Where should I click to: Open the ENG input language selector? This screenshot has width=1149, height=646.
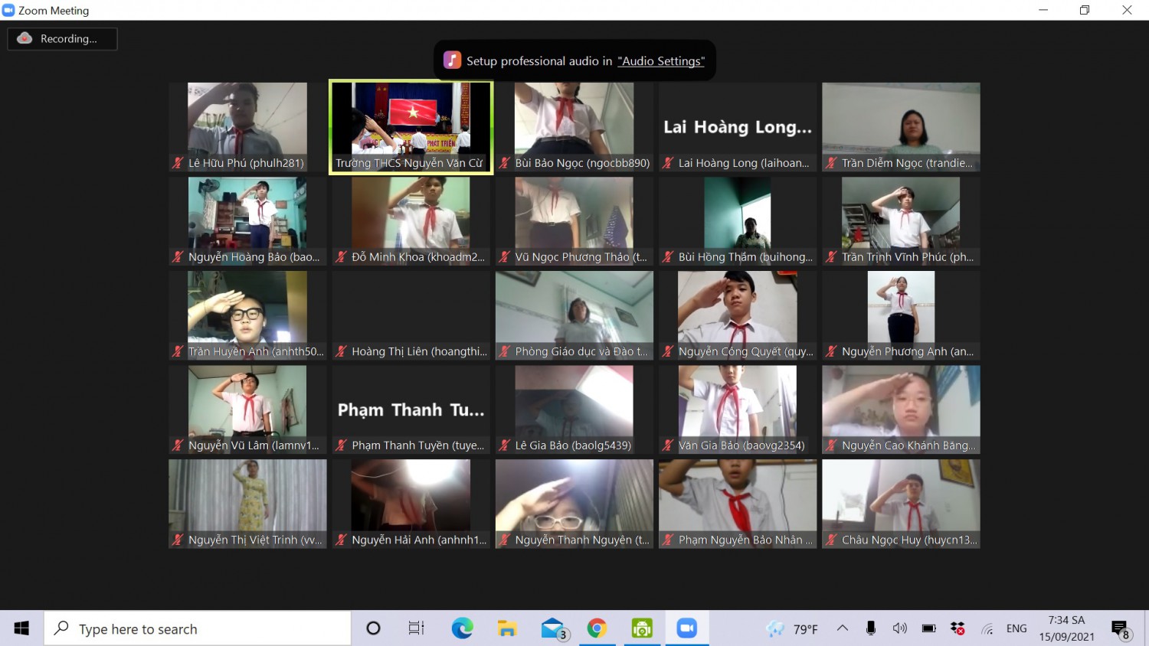click(1016, 628)
